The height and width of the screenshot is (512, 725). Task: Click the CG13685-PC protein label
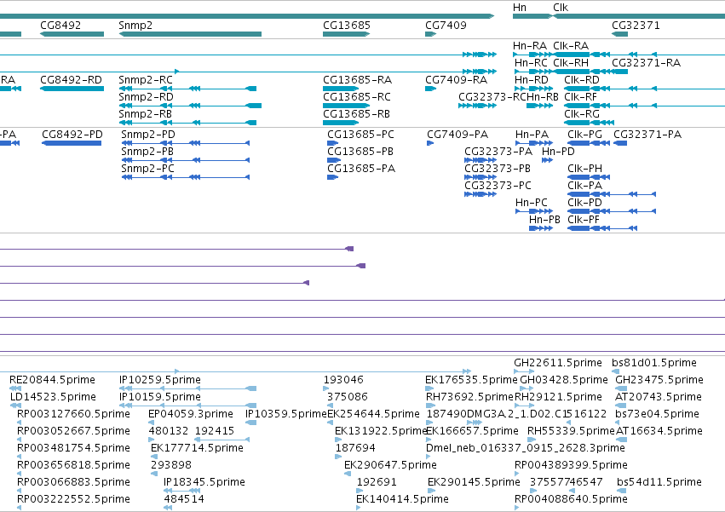pyautogui.click(x=360, y=135)
